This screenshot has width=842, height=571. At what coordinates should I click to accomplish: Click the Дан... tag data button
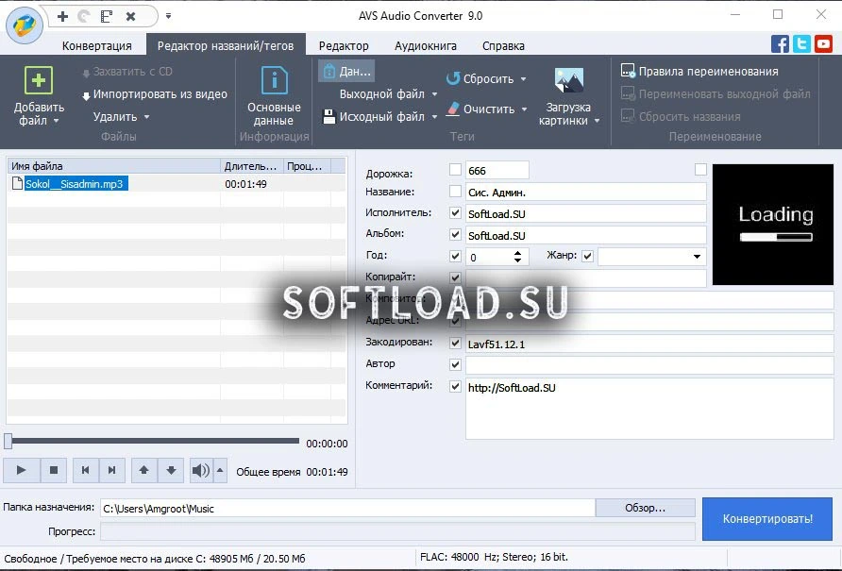pyautogui.click(x=346, y=72)
